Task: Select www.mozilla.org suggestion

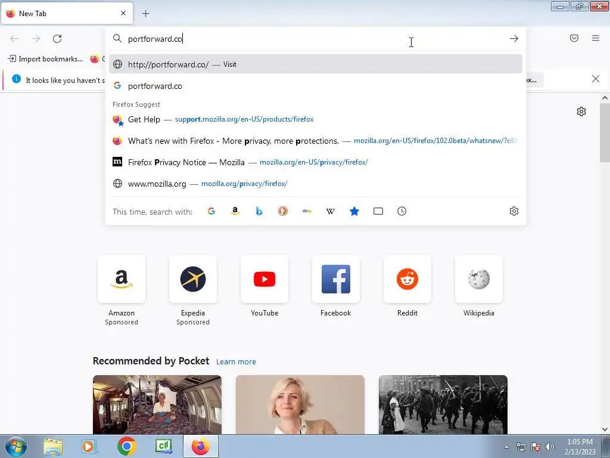Action: 316,184
